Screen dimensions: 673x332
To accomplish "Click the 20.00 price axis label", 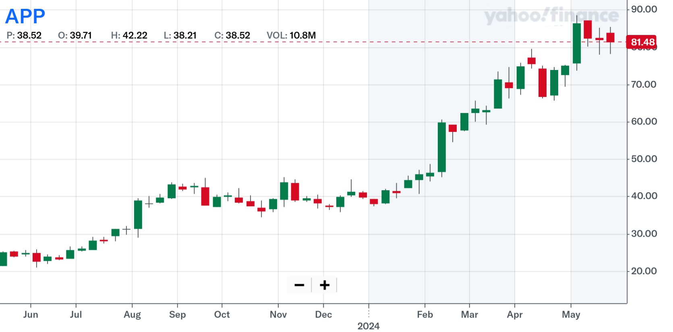I will coord(644,271).
